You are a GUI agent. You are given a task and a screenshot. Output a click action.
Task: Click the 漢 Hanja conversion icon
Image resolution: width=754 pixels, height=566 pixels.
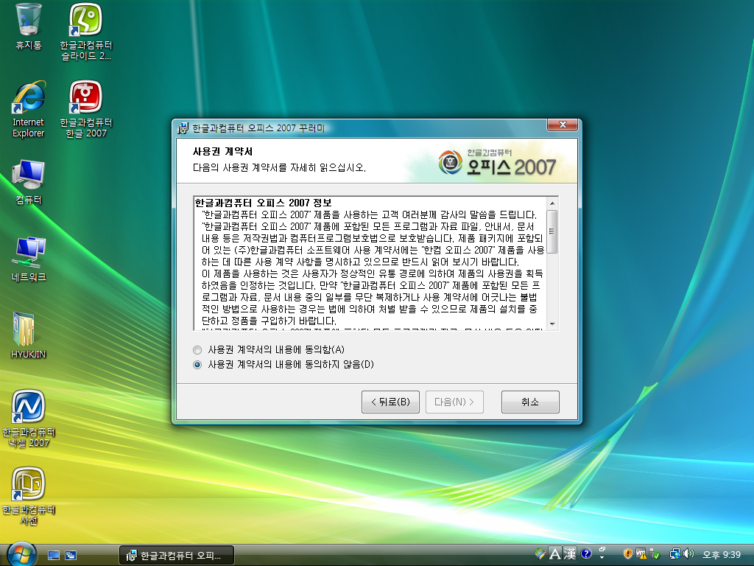(570, 554)
